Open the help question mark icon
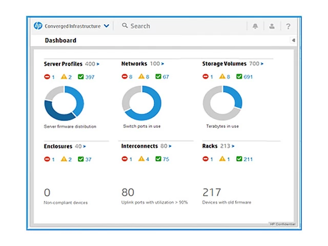The height and width of the screenshot is (246, 328). pyautogui.click(x=288, y=26)
